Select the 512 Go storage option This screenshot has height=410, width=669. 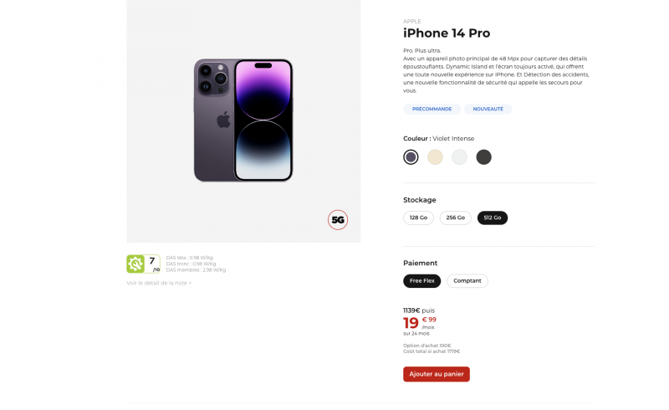(493, 218)
